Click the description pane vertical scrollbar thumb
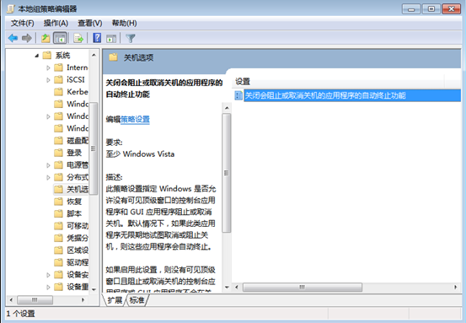Screen dimensions: 466x323 [227, 173]
